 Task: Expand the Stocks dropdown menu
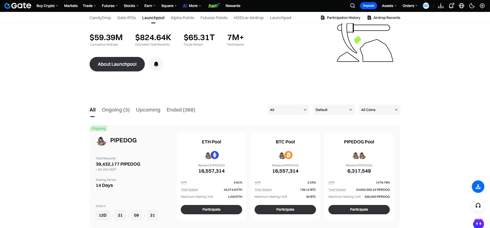(x=131, y=6)
